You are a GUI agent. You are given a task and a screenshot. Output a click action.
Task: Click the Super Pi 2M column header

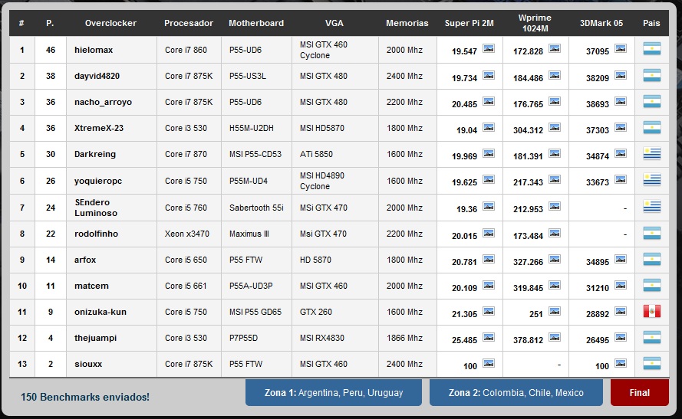point(469,23)
